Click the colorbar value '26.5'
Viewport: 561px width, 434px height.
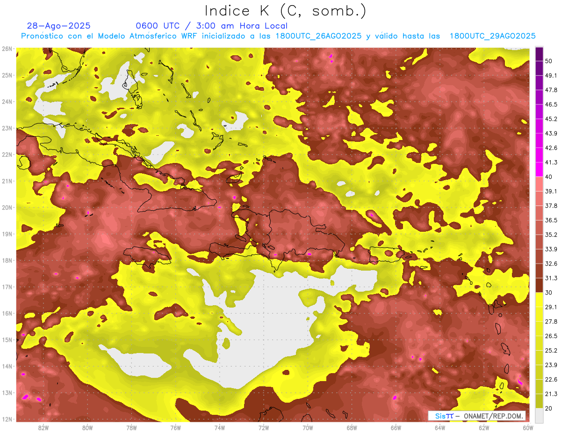coord(551,336)
